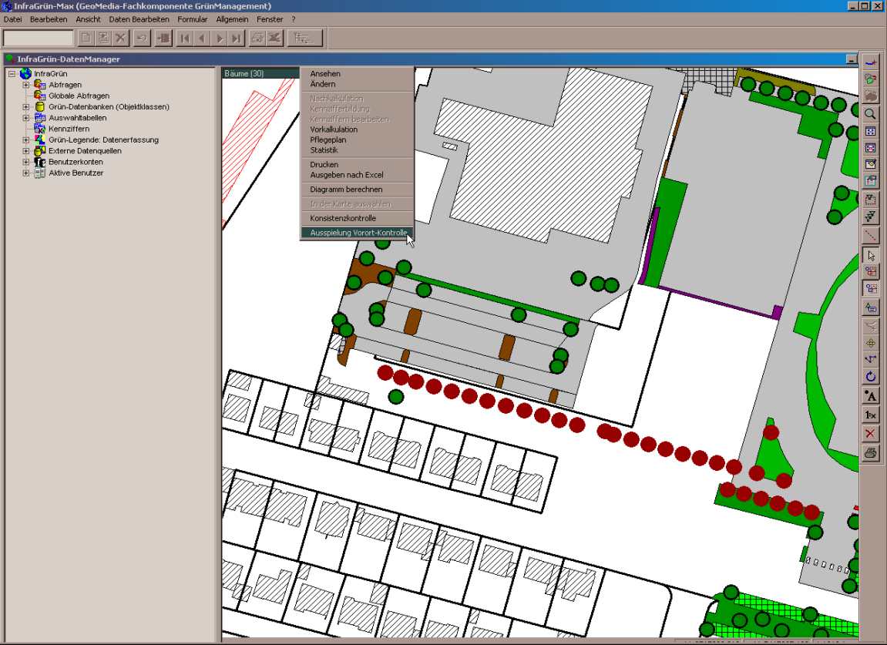Image resolution: width=887 pixels, height=645 pixels.
Task: Jump to first record with toolbar button
Action: coord(185,38)
